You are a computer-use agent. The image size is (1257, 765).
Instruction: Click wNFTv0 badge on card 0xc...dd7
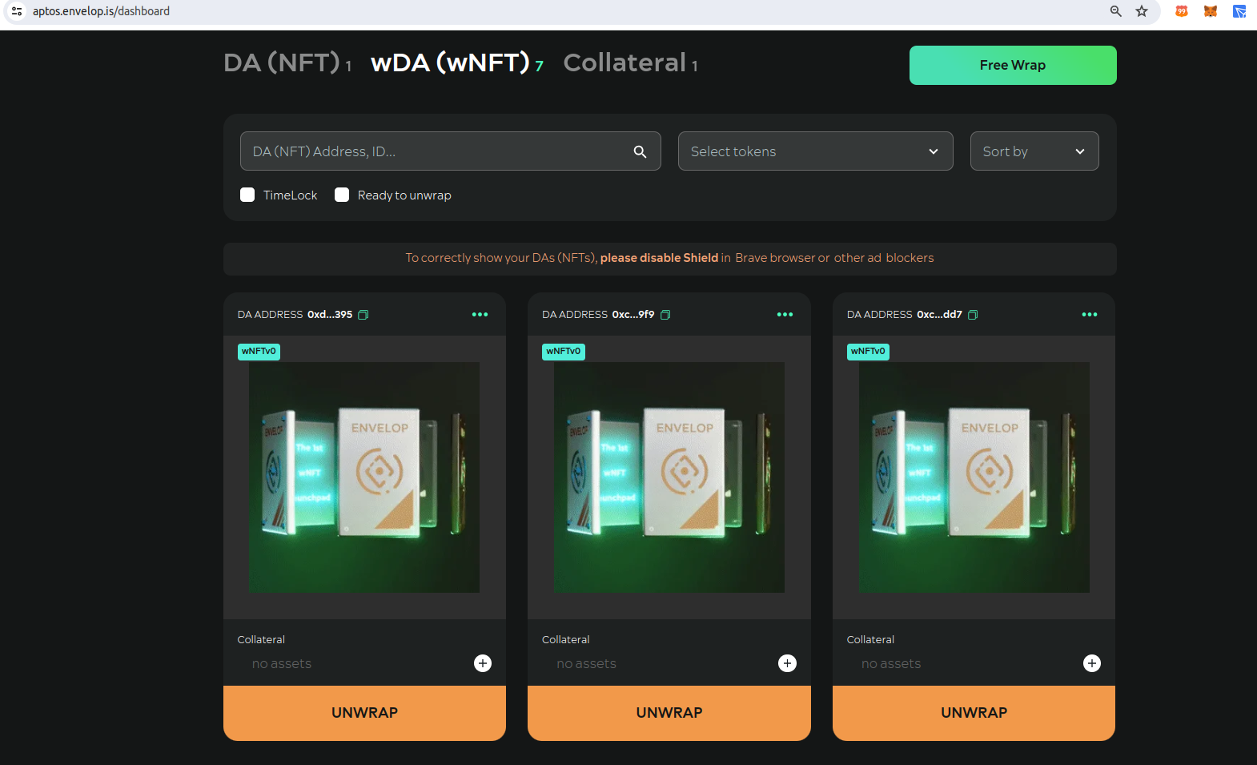(868, 352)
